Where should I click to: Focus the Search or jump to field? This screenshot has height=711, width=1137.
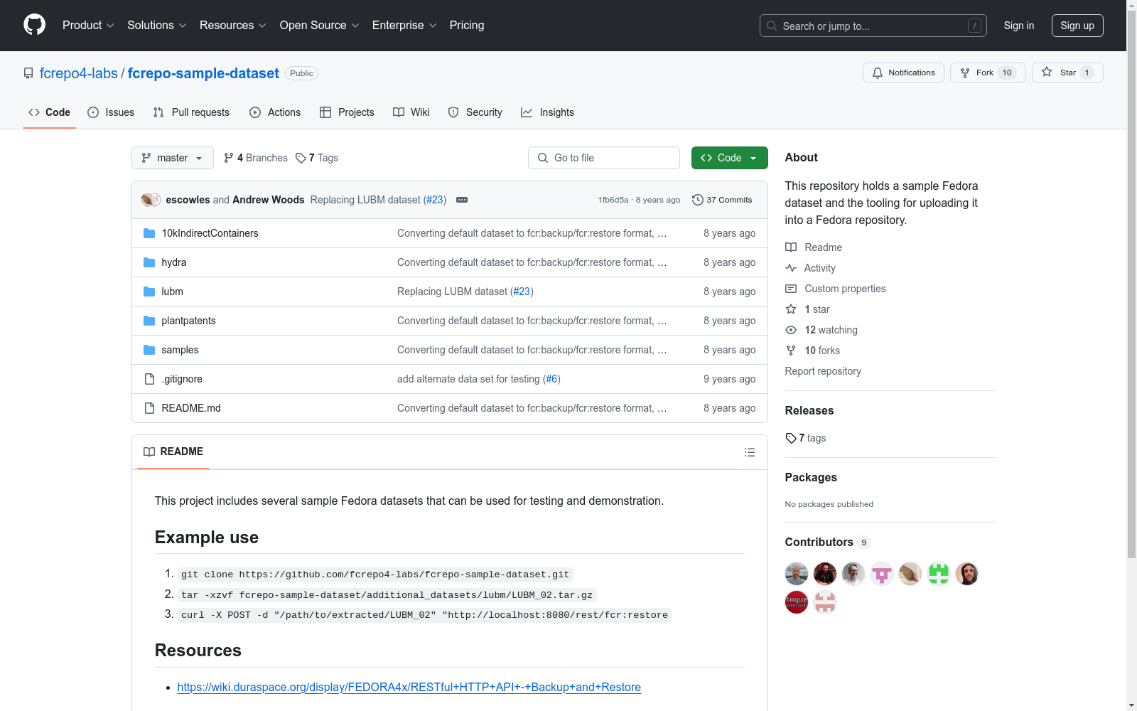[x=873, y=26]
